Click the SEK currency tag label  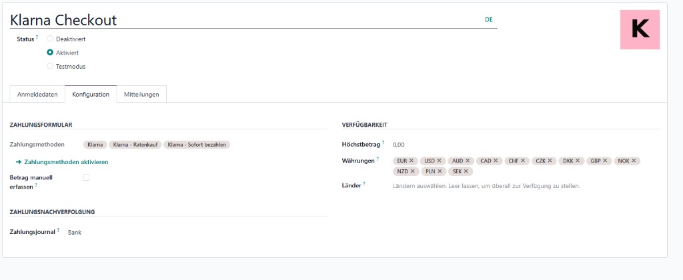457,171
